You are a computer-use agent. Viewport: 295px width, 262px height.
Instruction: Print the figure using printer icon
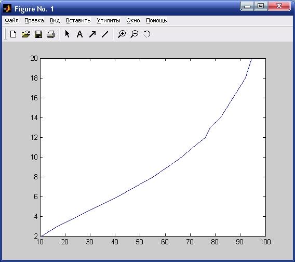click(x=51, y=34)
